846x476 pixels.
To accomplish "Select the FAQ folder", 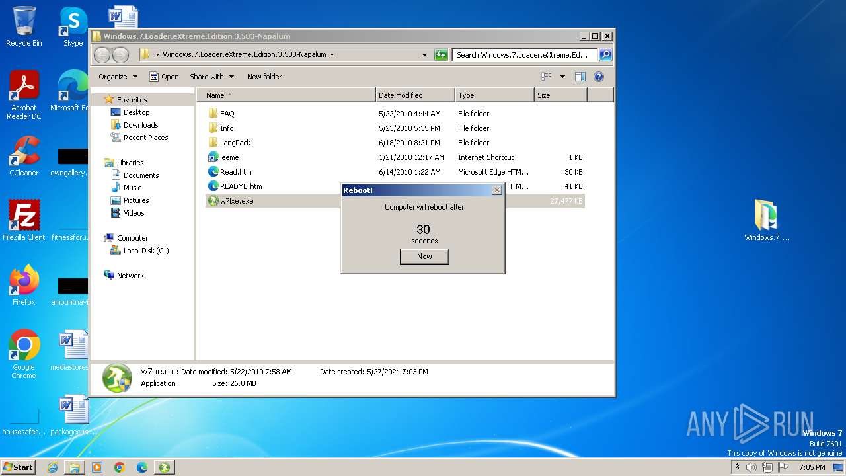I will click(x=227, y=114).
